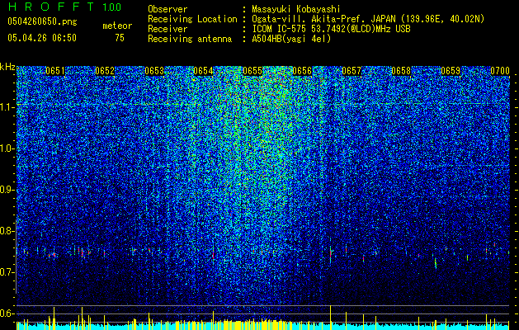519x330 pixels.
Task: Click the timestamp 05.04.26 06:50
Action: pyautogui.click(x=42, y=38)
